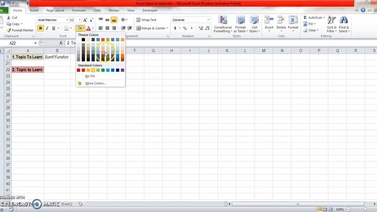Click the Copy command

coord(14,24)
